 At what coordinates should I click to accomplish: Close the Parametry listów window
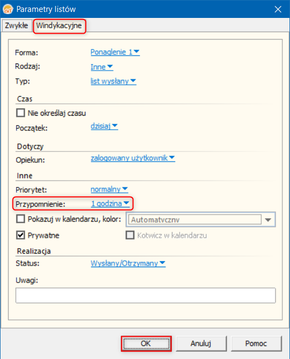[278, 9]
